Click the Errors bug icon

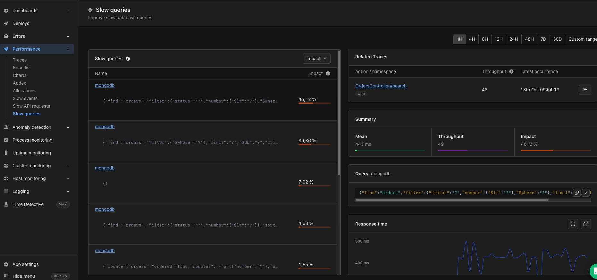pyautogui.click(x=6, y=36)
